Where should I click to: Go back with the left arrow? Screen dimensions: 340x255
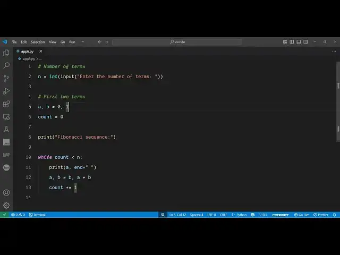point(99,42)
